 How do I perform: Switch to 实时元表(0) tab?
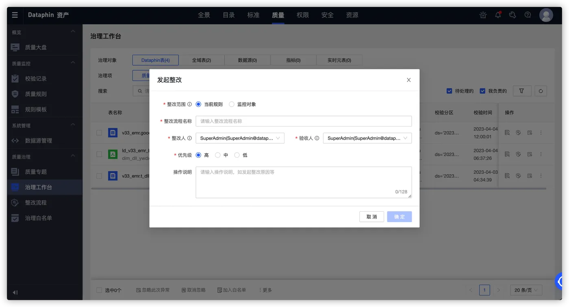pos(339,60)
